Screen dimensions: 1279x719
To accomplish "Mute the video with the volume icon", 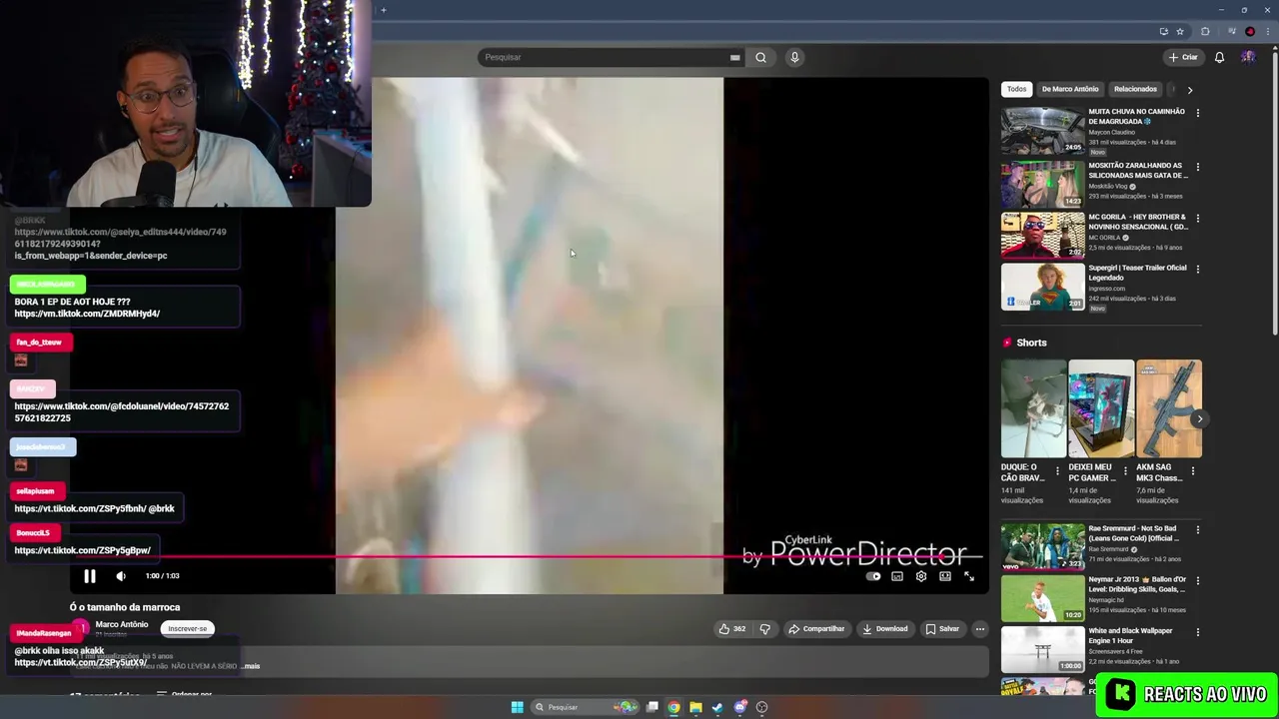I will coord(121,576).
